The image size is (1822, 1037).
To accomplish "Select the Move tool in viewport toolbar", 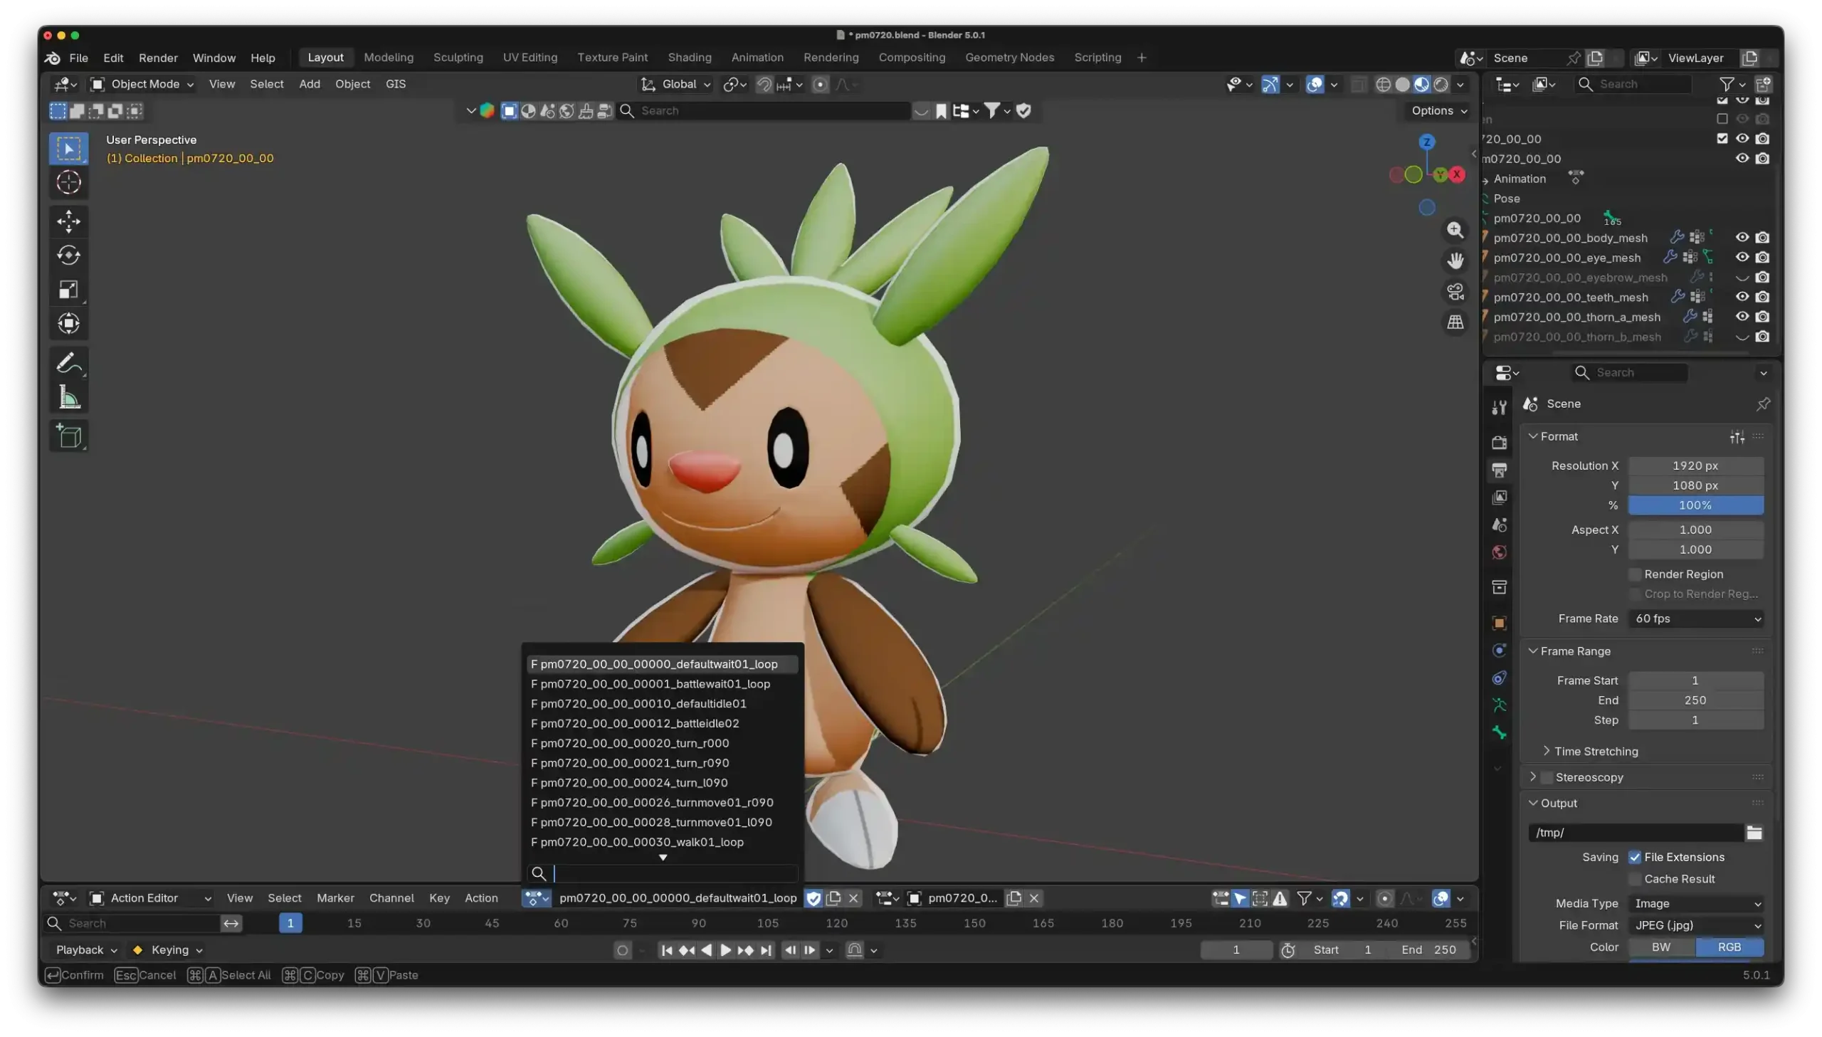I will [x=68, y=221].
